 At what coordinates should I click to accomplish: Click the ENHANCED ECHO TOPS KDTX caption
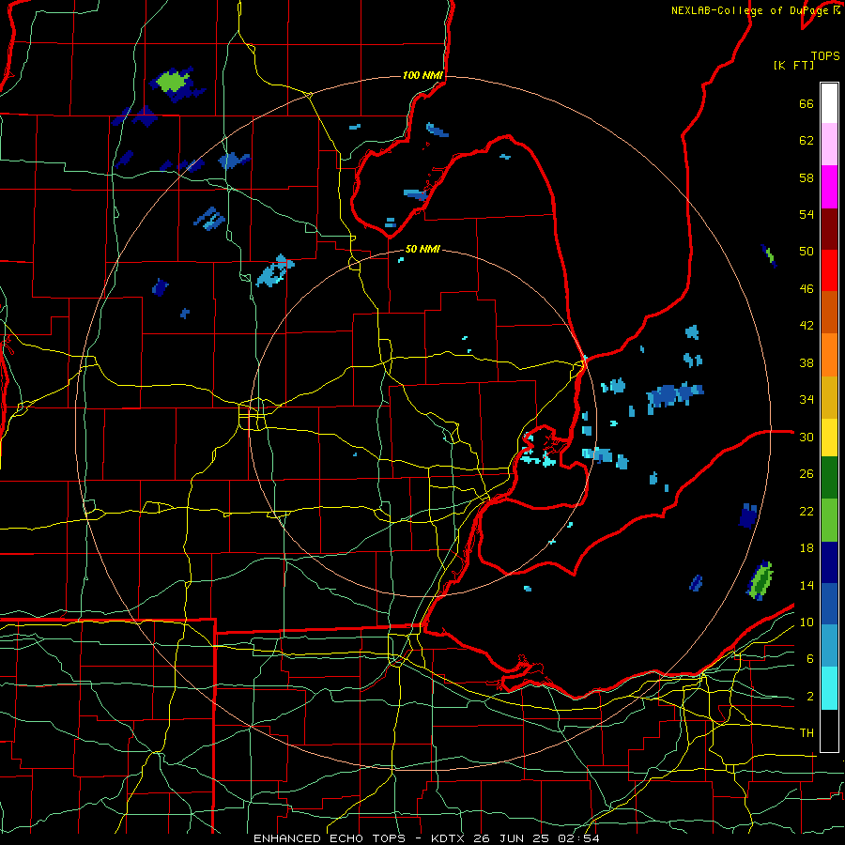[x=426, y=838]
